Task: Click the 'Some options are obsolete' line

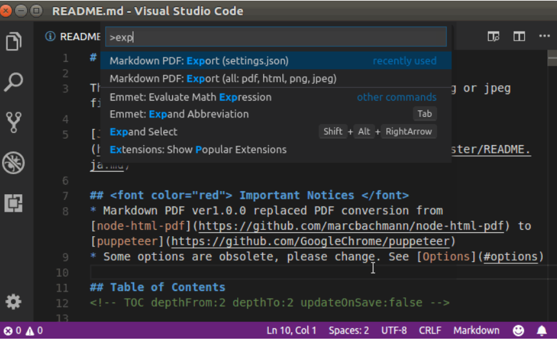Action: [317, 257]
